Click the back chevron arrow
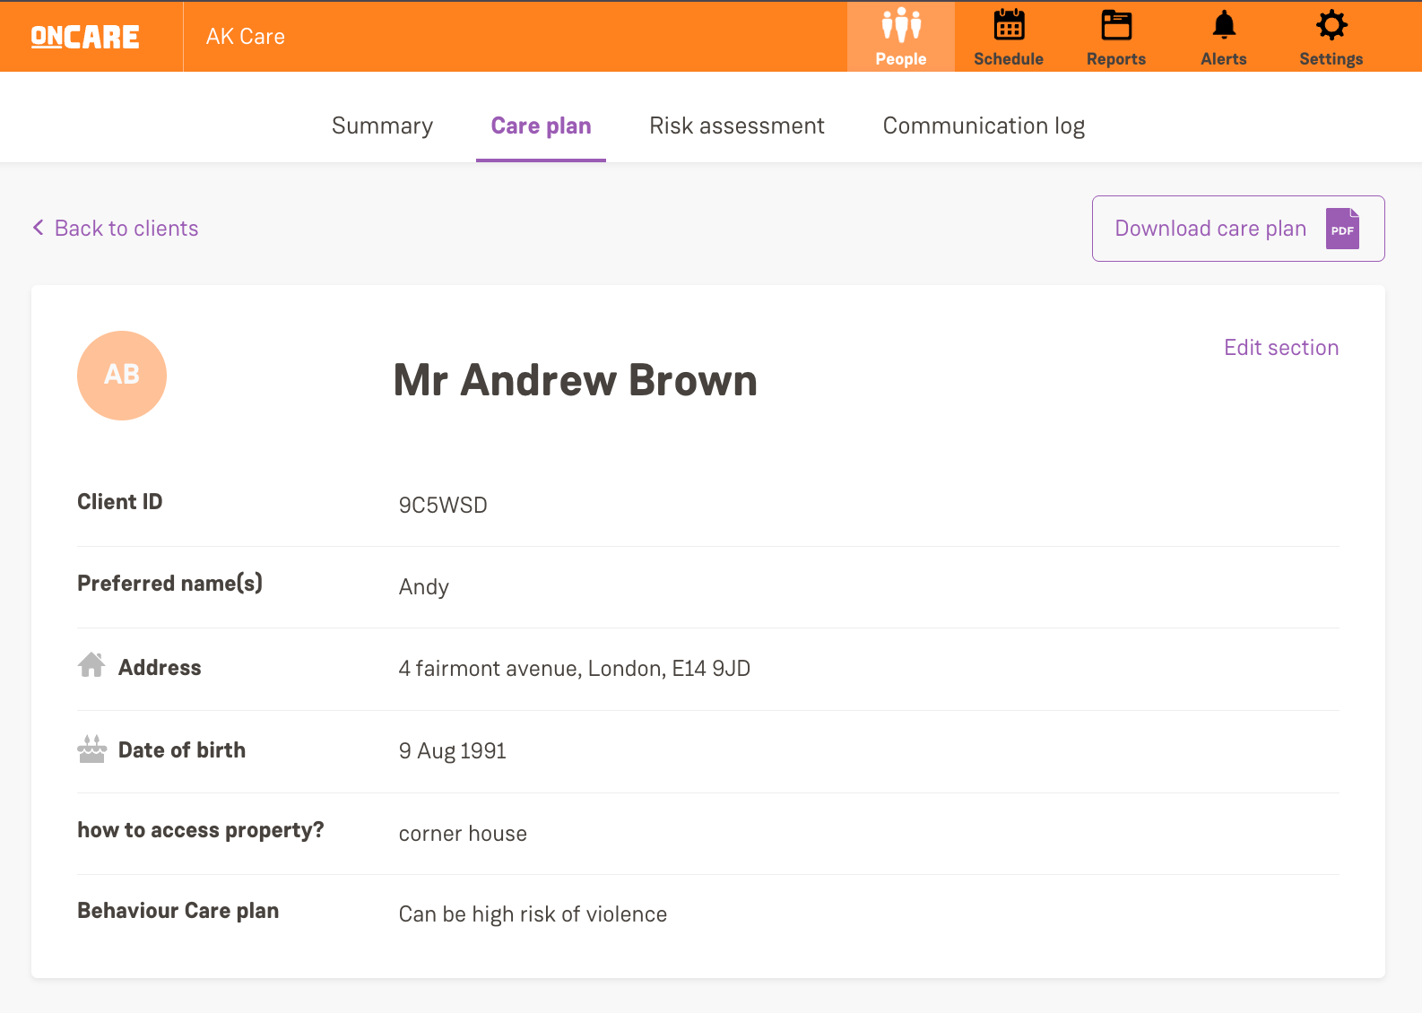 [x=39, y=228]
